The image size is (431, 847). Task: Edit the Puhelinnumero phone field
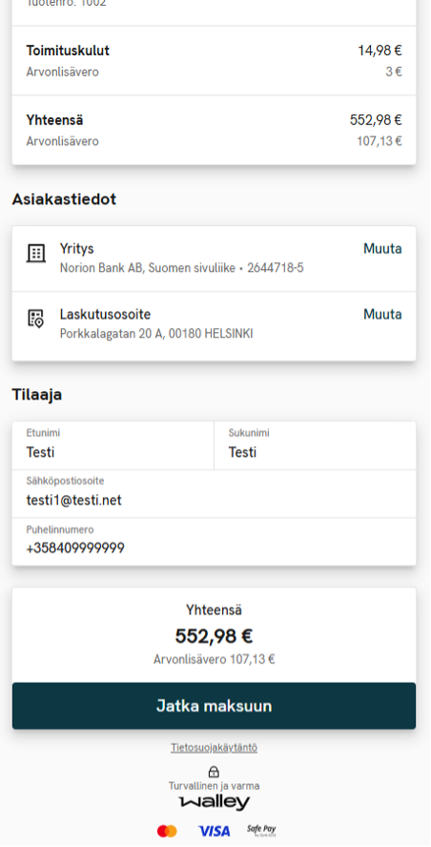[214, 542]
